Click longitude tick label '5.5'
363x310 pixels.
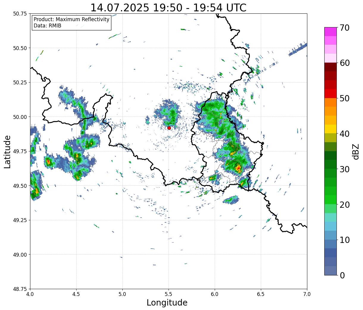169,294
